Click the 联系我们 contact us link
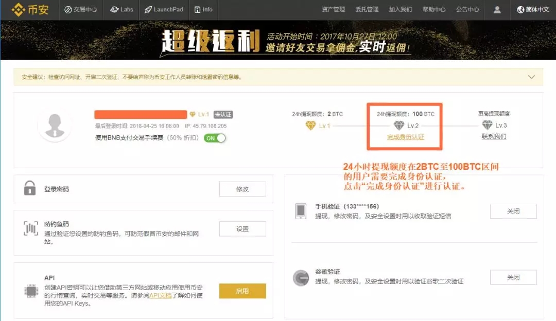The width and height of the screenshot is (556, 321). click(x=494, y=136)
